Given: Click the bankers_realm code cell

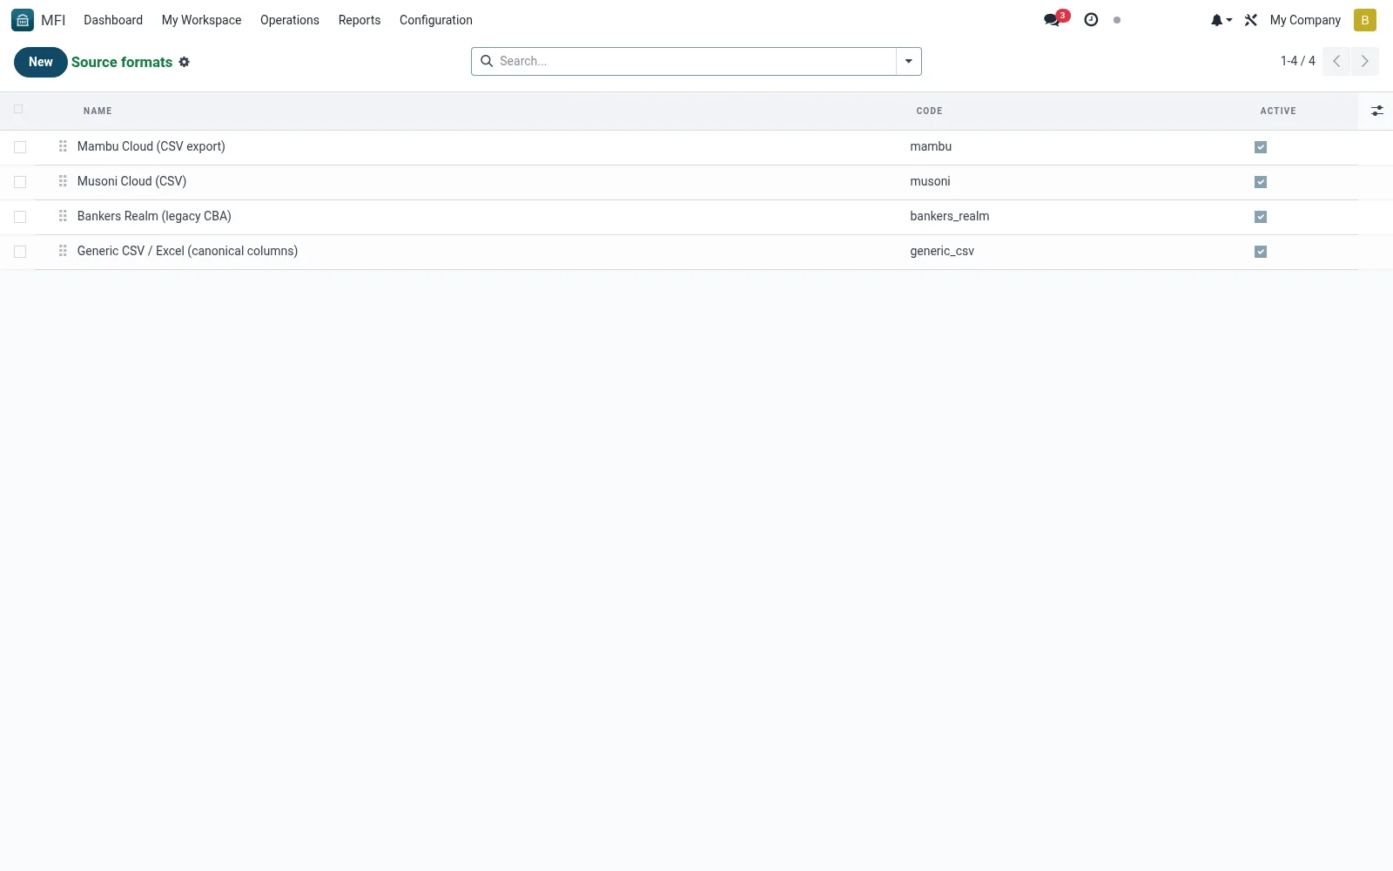Looking at the screenshot, I should pyautogui.click(x=949, y=216).
